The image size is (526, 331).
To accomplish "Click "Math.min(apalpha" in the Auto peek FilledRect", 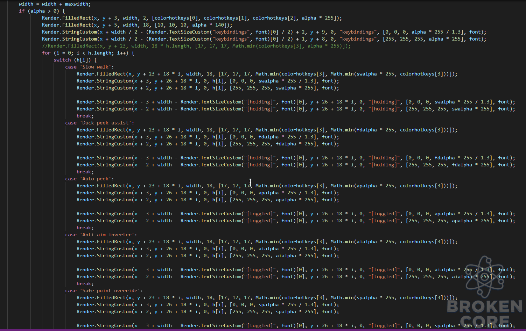I will (353, 186).
